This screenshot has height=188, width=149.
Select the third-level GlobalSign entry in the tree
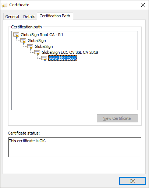coord(44,46)
